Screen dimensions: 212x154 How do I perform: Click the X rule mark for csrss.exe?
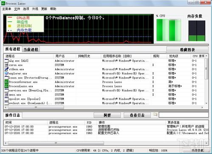[153, 65]
